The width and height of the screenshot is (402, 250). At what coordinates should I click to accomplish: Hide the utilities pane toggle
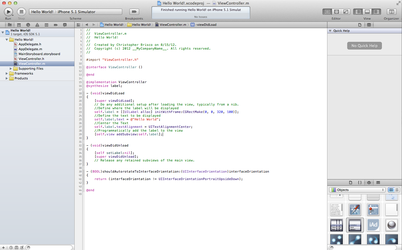376,12
